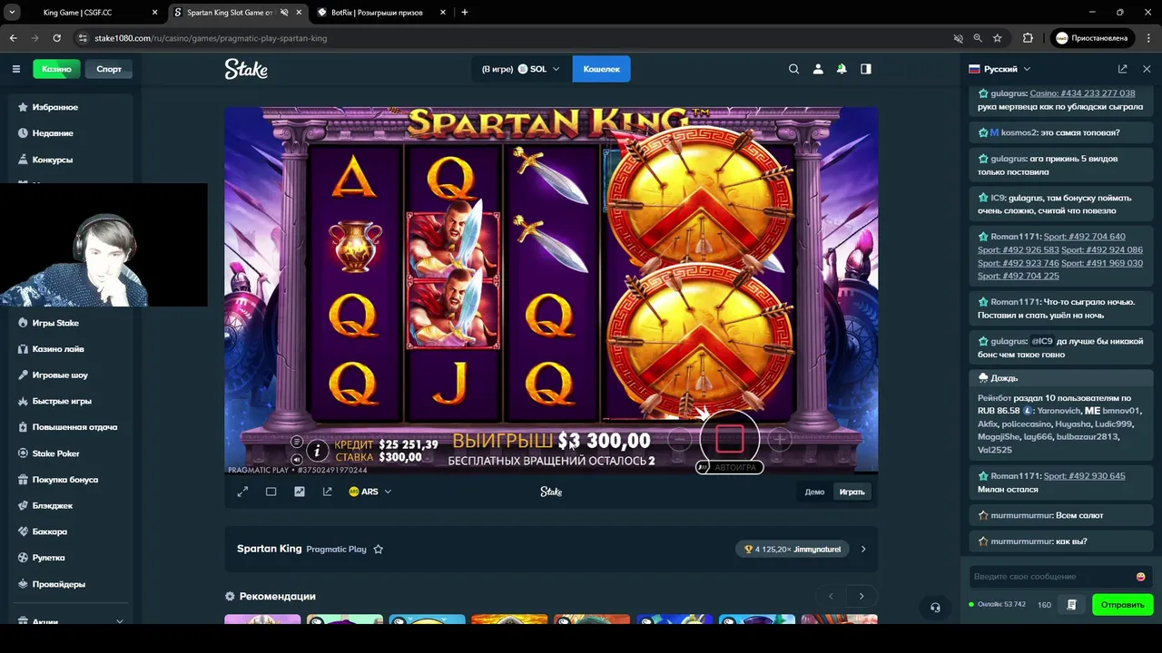Switch to theater mode view
Image resolution: width=1162 pixels, height=653 pixels.
[271, 492]
